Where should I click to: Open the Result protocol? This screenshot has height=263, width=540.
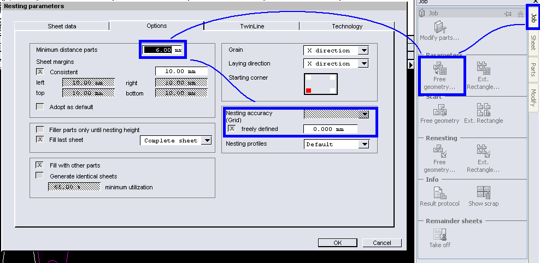point(439,196)
